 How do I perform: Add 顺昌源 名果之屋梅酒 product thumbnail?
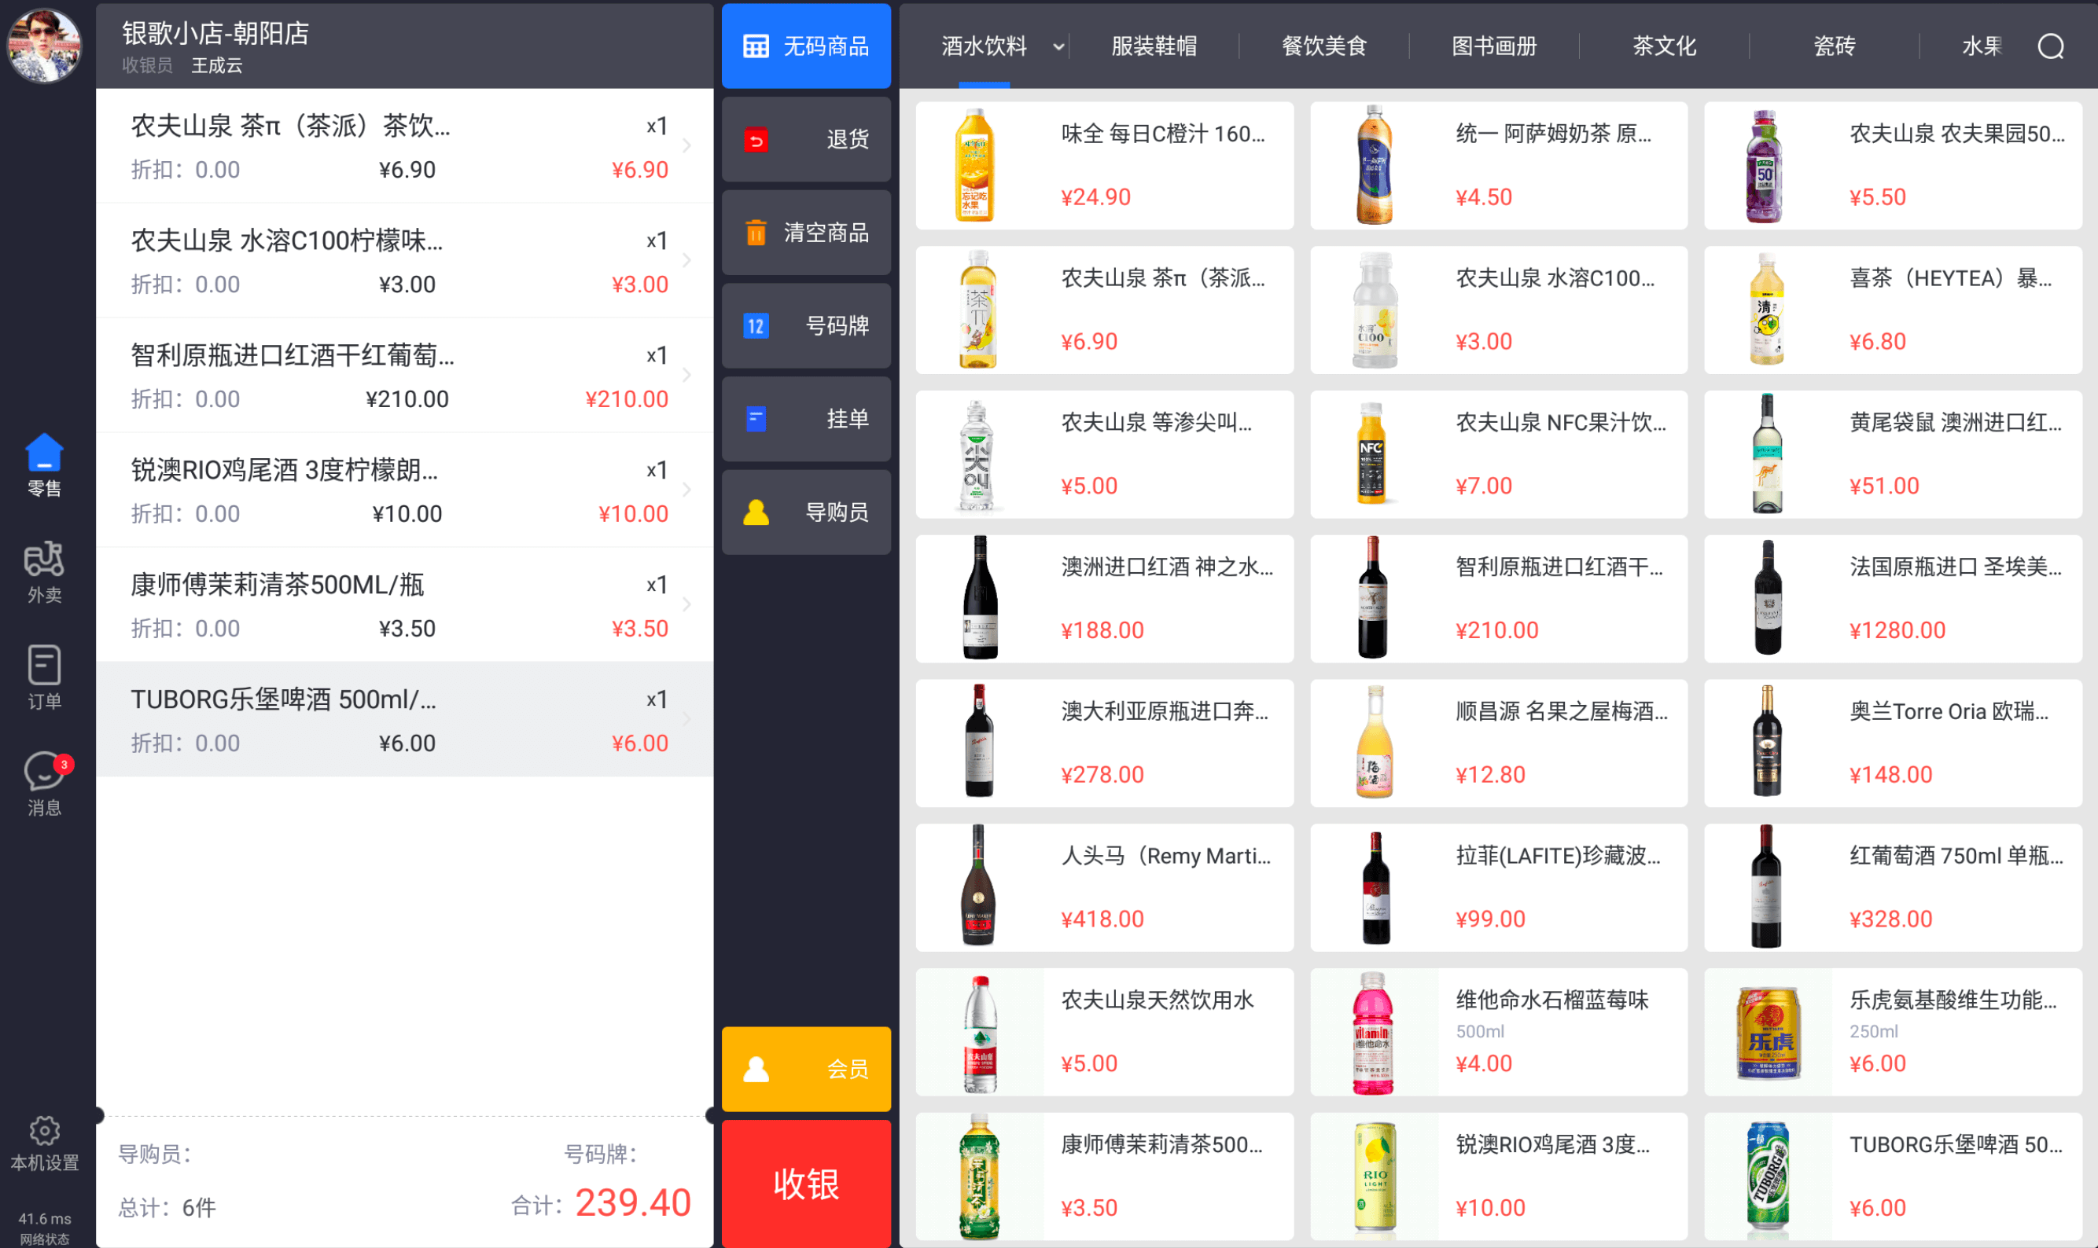pos(1374,743)
